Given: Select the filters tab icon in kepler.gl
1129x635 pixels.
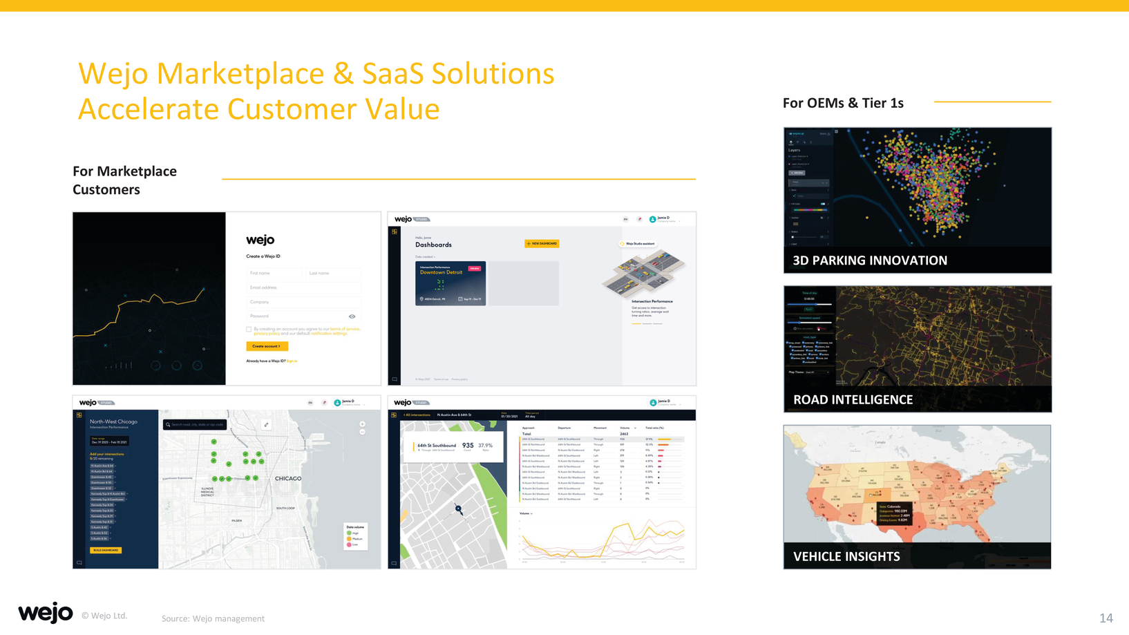Looking at the screenshot, I should [797, 142].
